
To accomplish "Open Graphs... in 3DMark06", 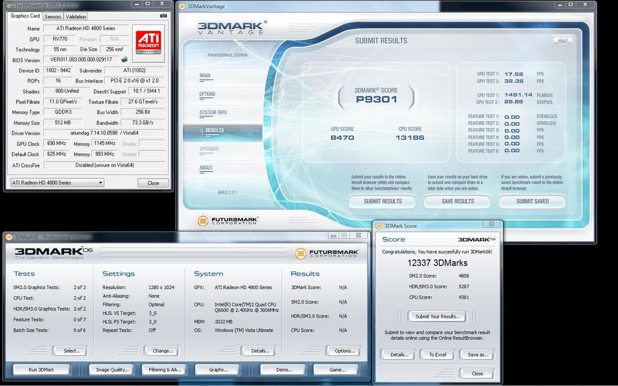I will 218,370.
